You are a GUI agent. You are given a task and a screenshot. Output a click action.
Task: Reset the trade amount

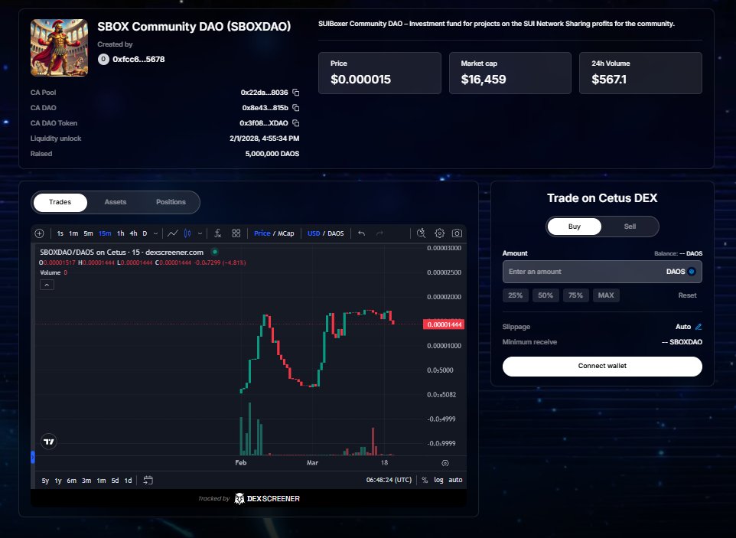(687, 295)
